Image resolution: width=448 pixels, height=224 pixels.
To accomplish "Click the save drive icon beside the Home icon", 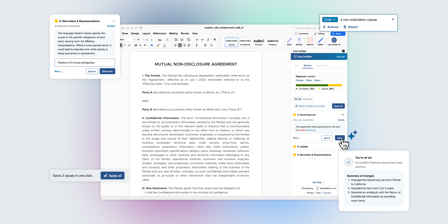I will tap(127, 28).
